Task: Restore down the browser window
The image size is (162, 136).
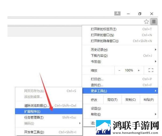Action: [140, 14]
